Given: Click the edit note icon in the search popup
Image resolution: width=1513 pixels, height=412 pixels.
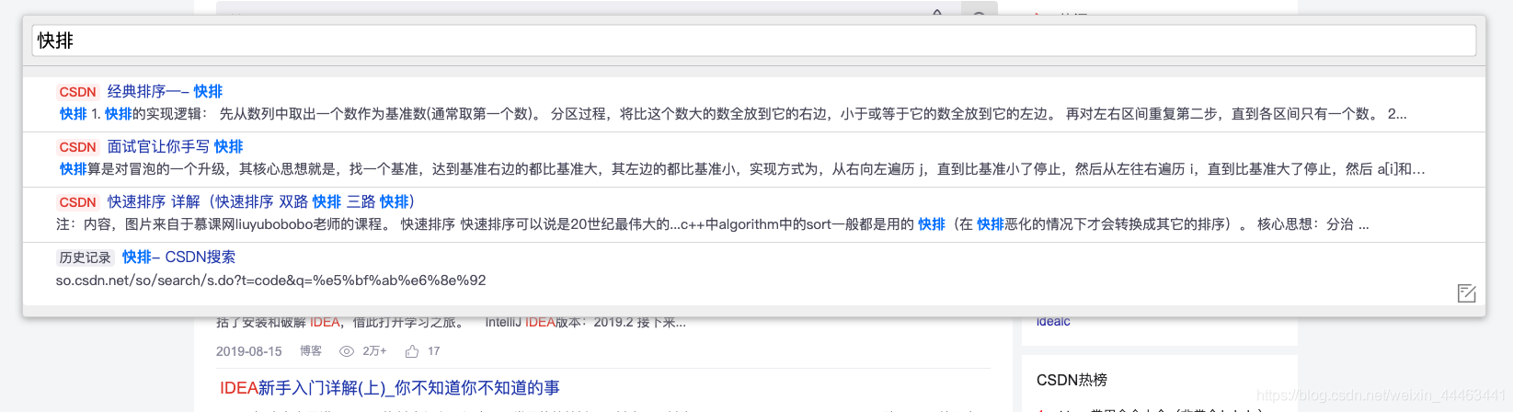Looking at the screenshot, I should click(1467, 293).
